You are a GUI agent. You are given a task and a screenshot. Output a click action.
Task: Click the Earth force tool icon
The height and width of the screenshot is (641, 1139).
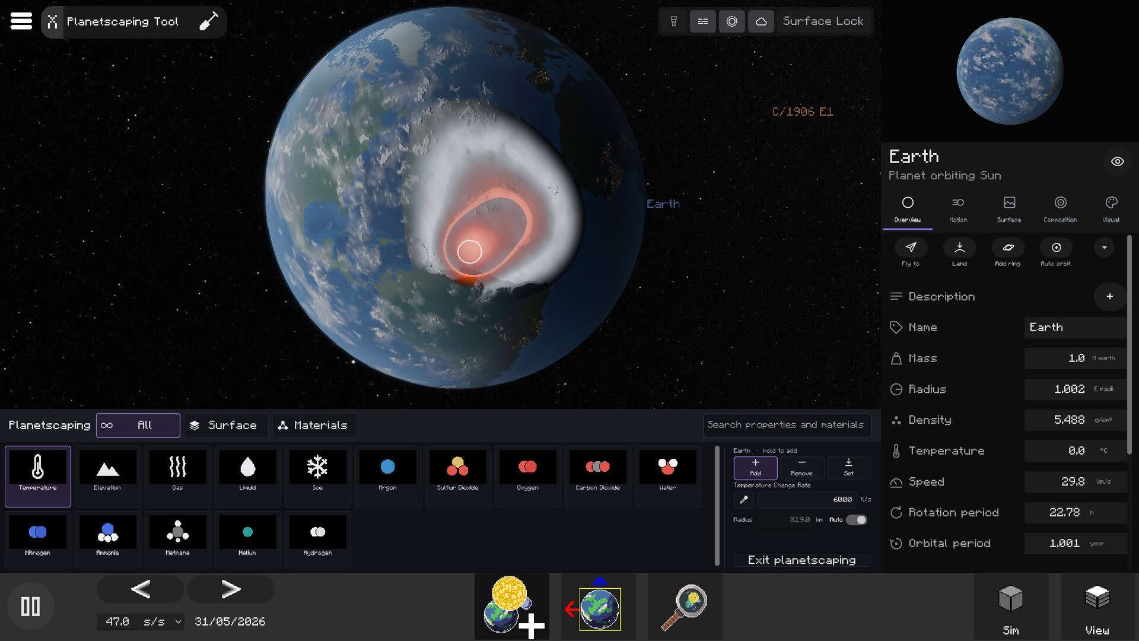[x=598, y=607]
